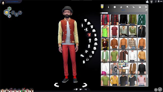Pick the pink tank top thumbnail
Viewport: 163px width, 92px height.
[142, 81]
